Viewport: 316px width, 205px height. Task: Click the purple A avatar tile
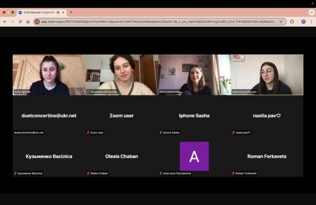194,156
